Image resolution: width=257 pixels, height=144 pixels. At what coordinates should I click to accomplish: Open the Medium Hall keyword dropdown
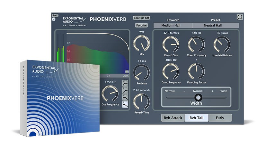[x=173, y=26]
